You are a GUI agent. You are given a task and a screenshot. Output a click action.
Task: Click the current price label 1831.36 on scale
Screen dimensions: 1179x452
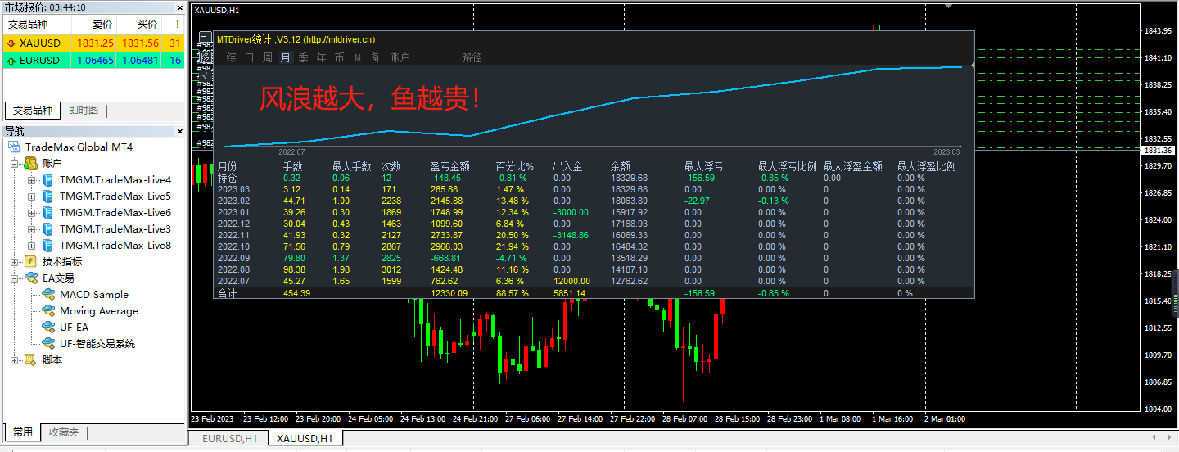coord(1159,151)
